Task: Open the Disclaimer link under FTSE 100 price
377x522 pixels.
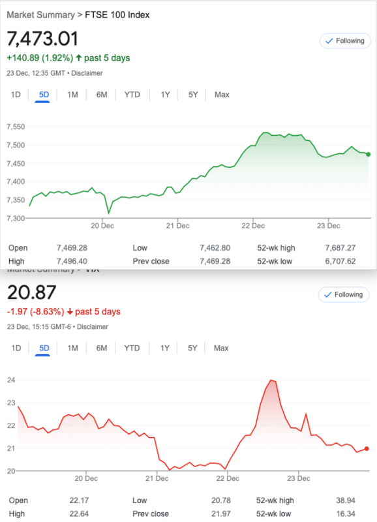Action: click(x=87, y=73)
